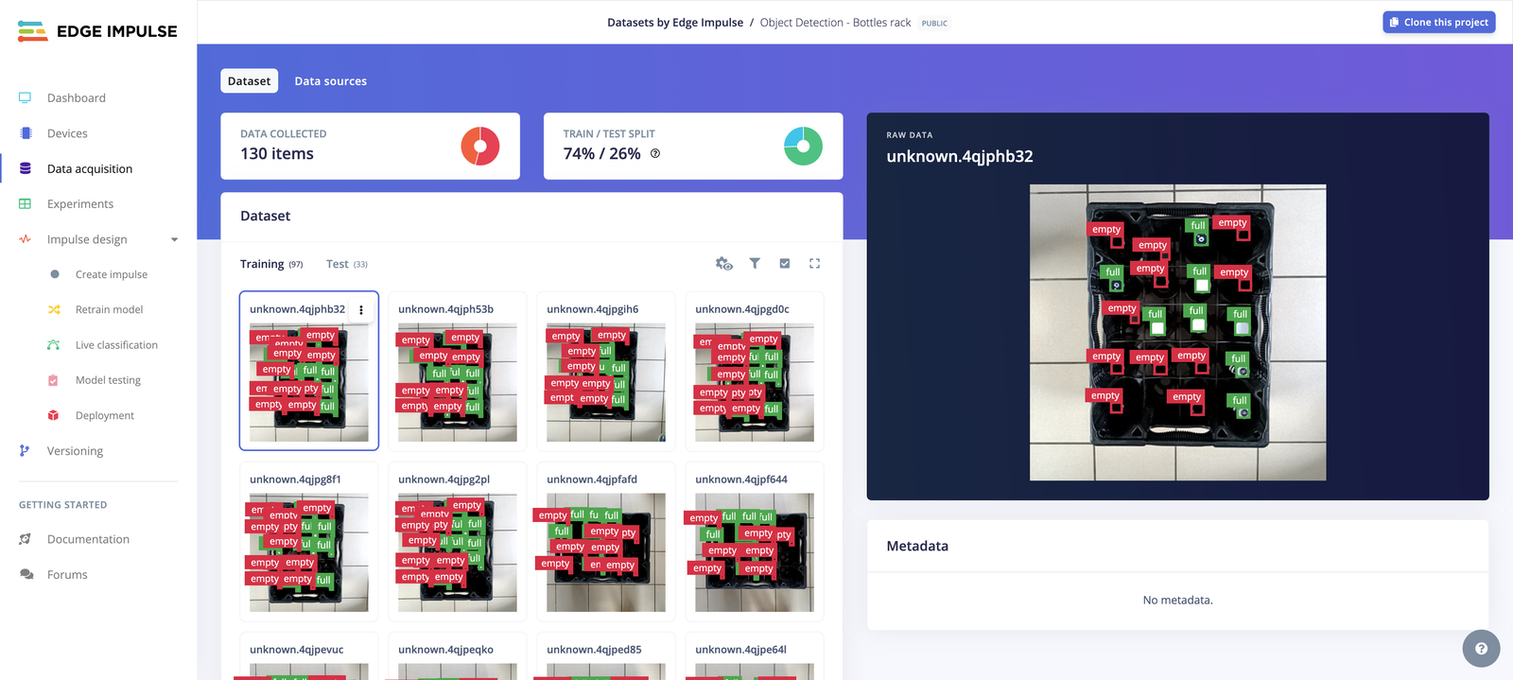Click the sample name unknown.4qjpeqko

click(x=446, y=650)
